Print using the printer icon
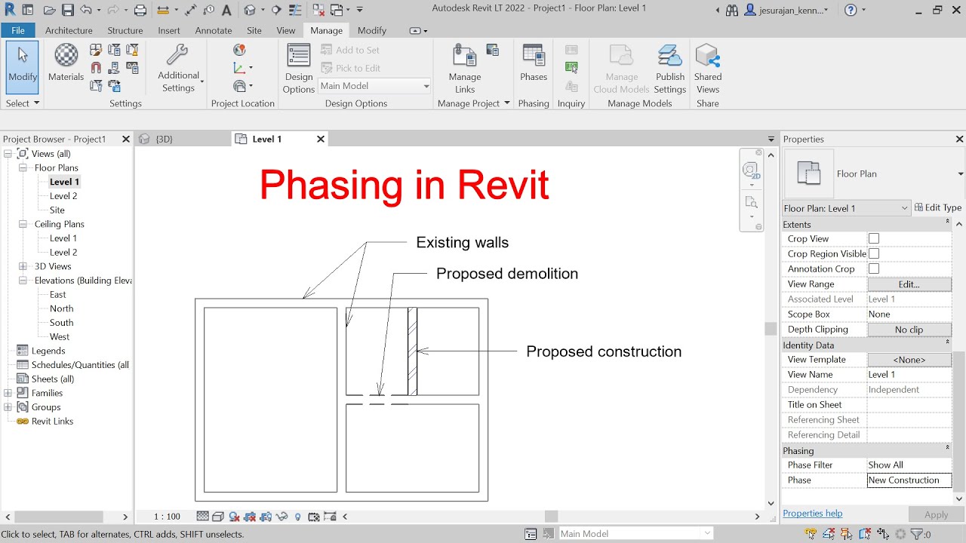Viewport: 966px width, 543px height. coord(140,10)
